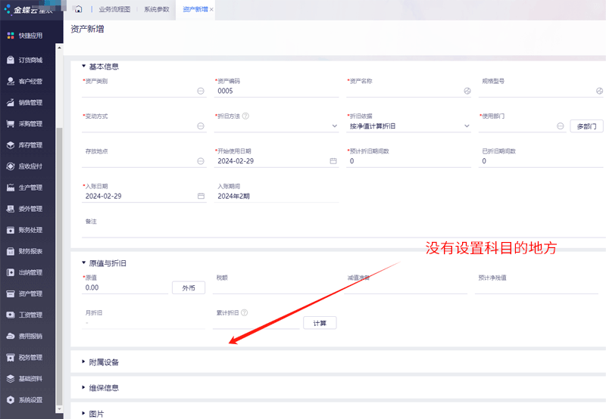Select the 资产新增 tab
Image resolution: width=606 pixels, height=419 pixels.
[195, 9]
